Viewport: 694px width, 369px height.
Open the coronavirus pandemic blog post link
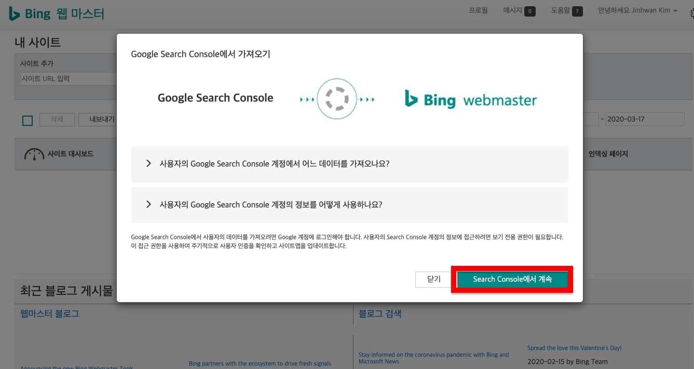[434, 358]
